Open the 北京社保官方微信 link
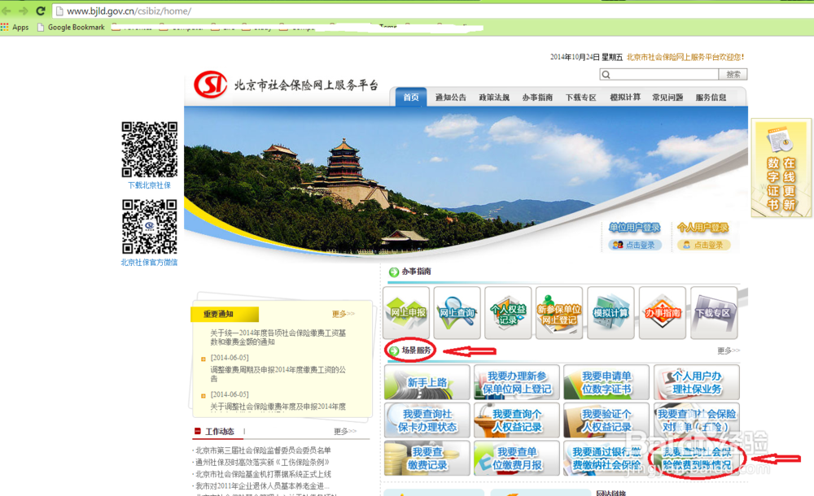The image size is (814, 496). (150, 263)
